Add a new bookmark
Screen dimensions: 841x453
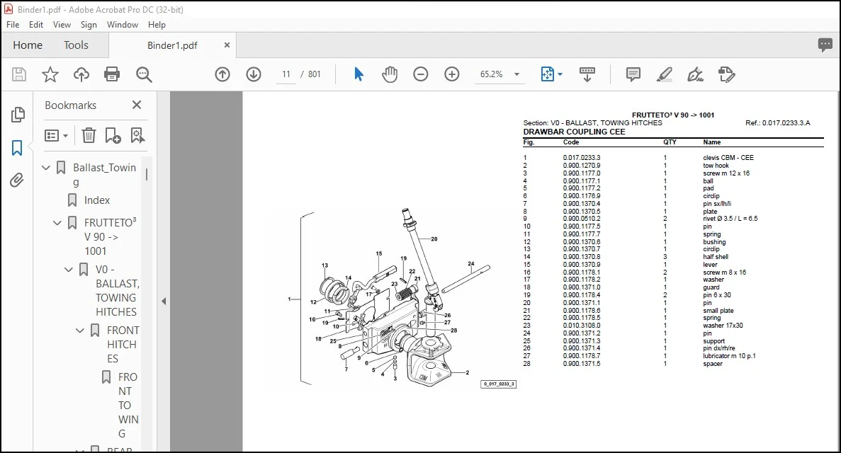point(113,136)
